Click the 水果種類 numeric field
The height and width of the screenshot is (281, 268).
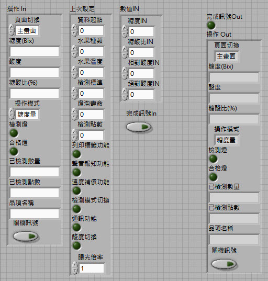pos(91,52)
